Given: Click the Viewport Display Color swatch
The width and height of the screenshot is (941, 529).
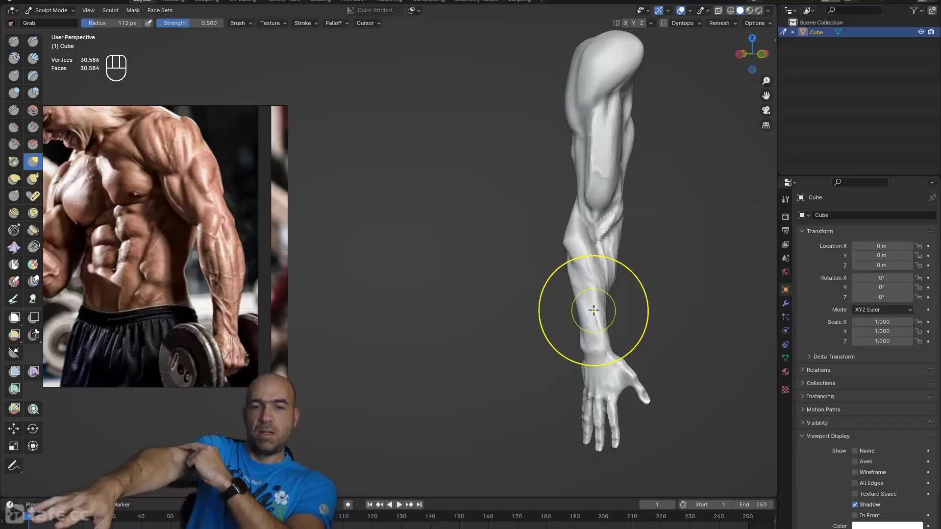Looking at the screenshot, I should (x=887, y=526).
